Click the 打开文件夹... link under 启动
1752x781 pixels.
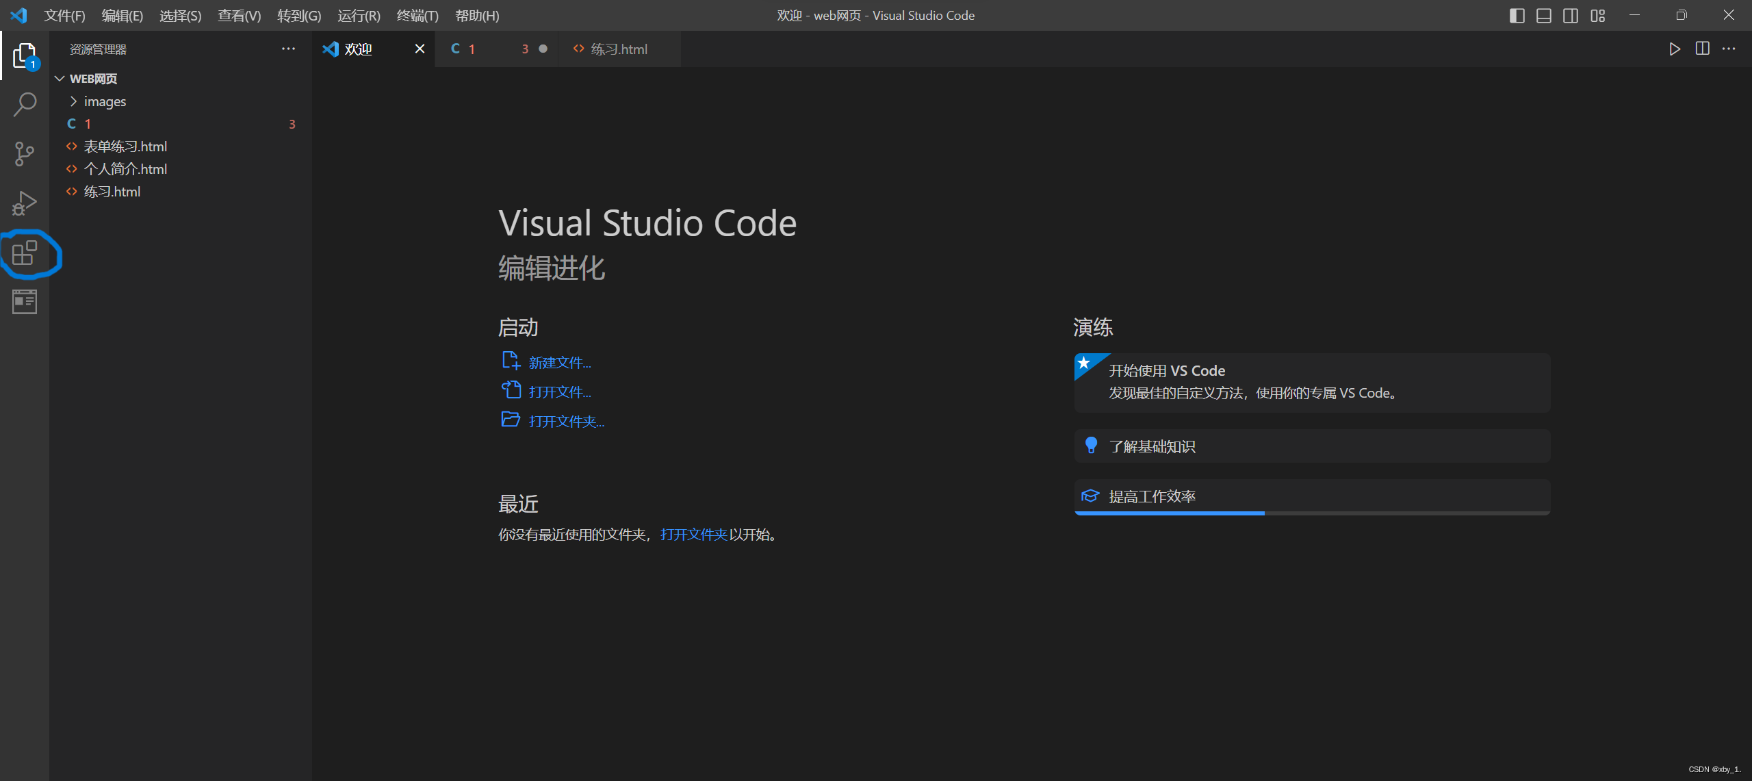pyautogui.click(x=567, y=421)
